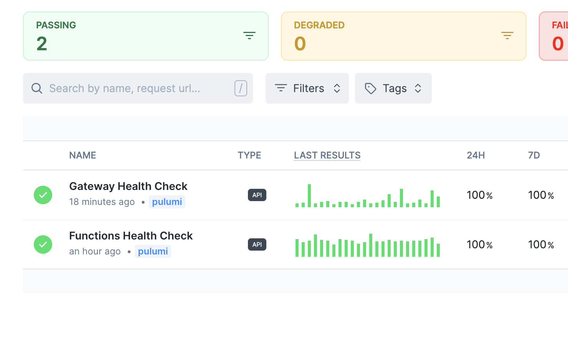Open the Functions Health Check link
Viewport: 568px width, 350px height.
click(x=131, y=236)
